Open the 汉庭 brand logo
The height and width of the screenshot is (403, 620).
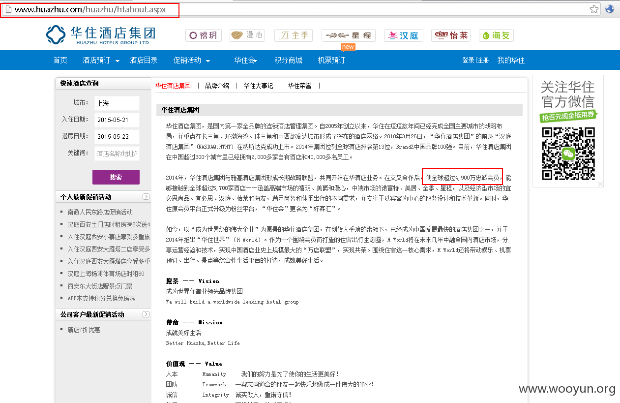[x=404, y=35]
